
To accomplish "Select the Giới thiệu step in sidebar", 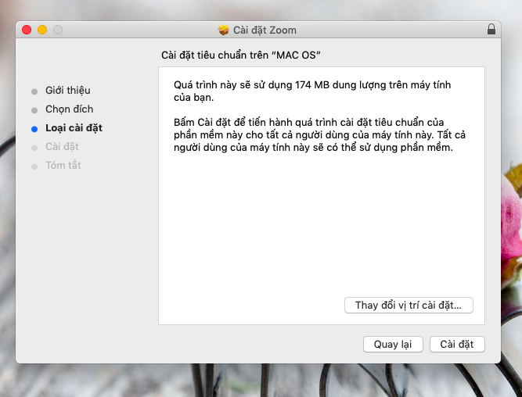I will pyautogui.click(x=67, y=91).
